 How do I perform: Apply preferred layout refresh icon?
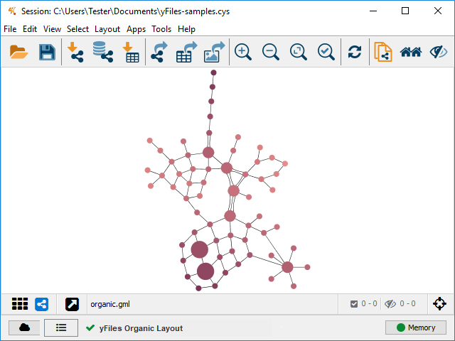click(355, 52)
